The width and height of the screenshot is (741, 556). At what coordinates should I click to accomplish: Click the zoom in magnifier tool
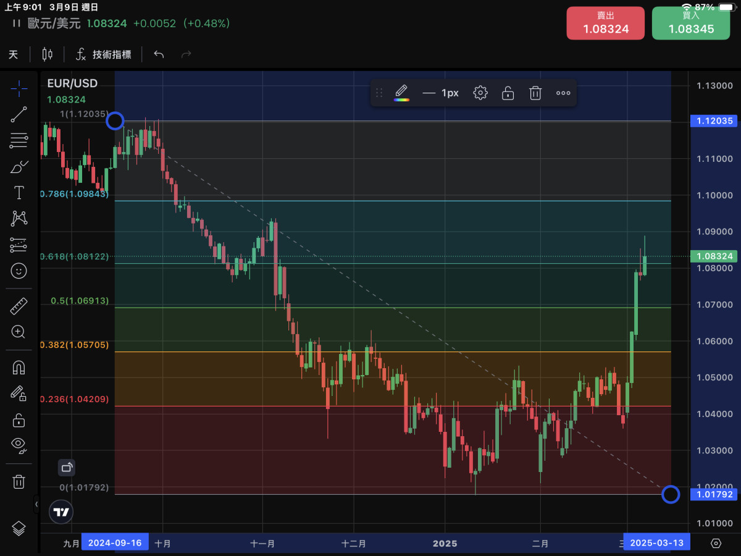pyautogui.click(x=19, y=332)
